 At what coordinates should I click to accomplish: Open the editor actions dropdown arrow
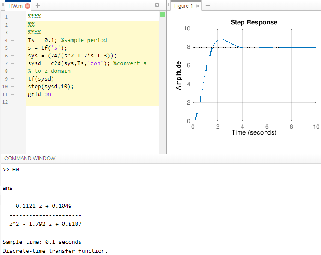[157, 5]
